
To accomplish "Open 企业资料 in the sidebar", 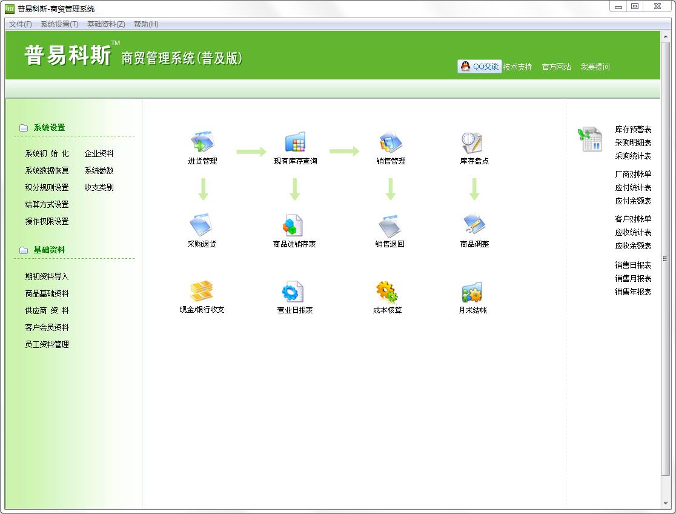I will (x=99, y=153).
